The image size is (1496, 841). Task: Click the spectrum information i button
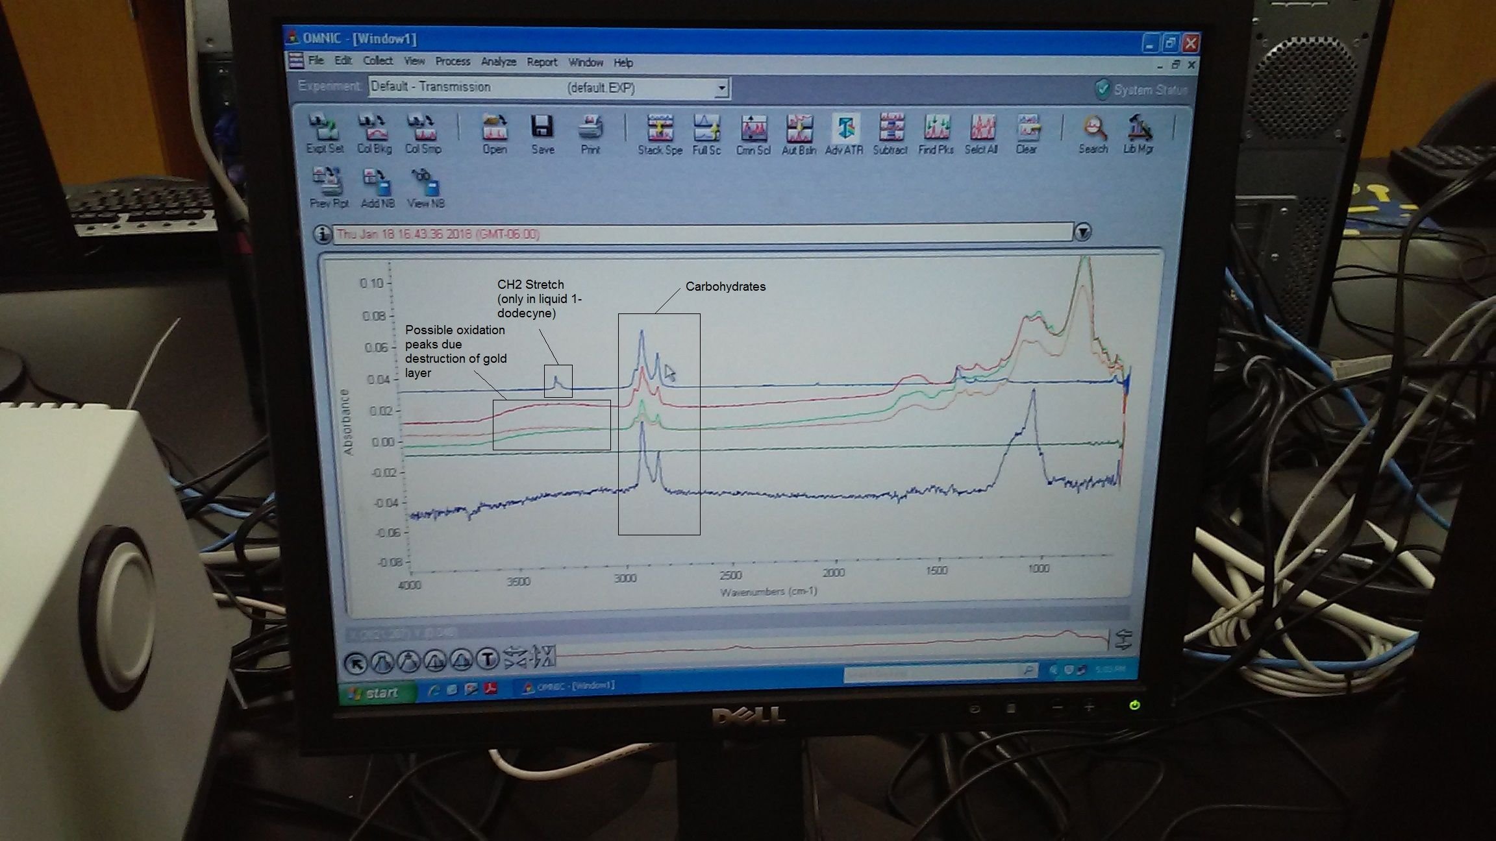click(322, 234)
